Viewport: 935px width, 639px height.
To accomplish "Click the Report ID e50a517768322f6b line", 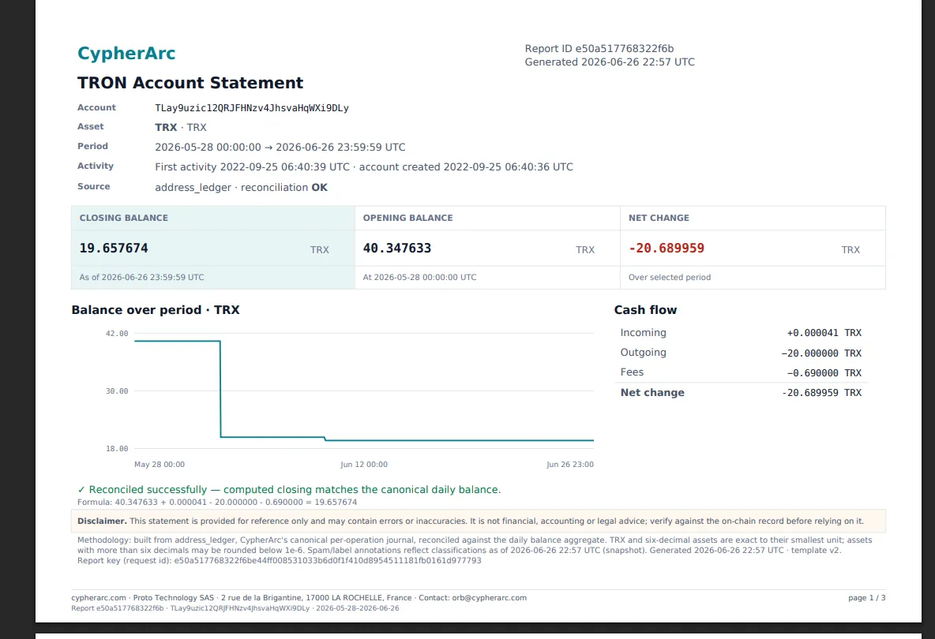I will pos(599,49).
